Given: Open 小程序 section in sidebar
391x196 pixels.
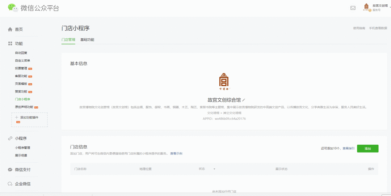Looking at the screenshot, I should (21, 139).
